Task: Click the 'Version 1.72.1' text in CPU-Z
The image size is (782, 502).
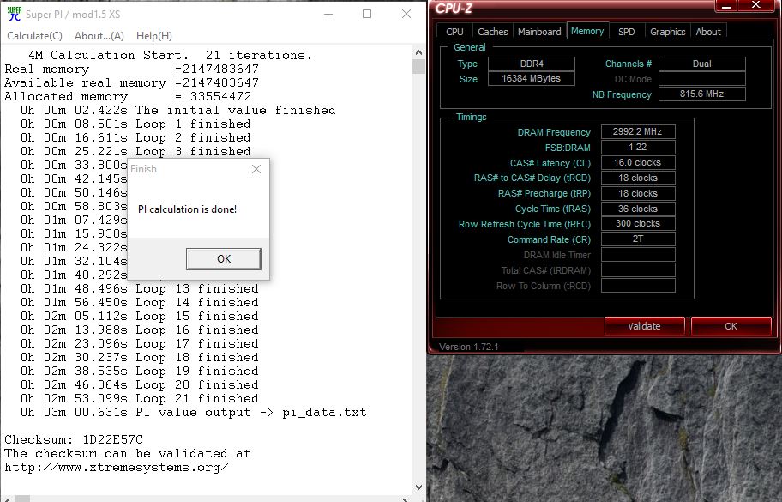Action: tap(468, 347)
